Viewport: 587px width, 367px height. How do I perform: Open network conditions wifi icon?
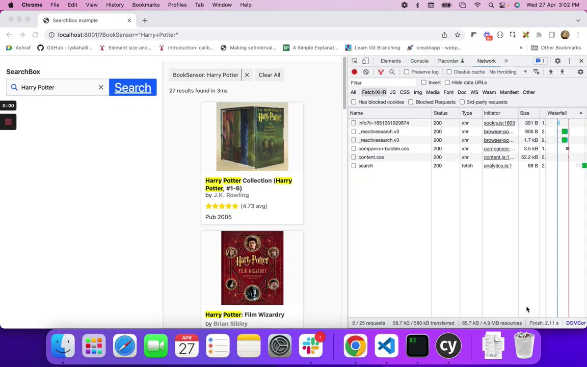click(536, 72)
